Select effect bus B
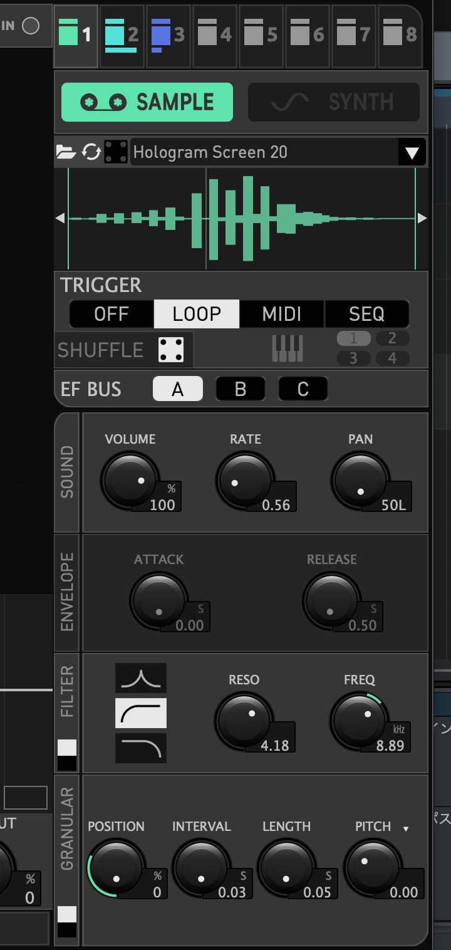This screenshot has width=451, height=950. coord(241,389)
